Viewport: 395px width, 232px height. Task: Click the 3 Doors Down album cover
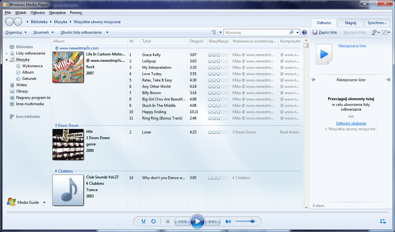[68, 144]
